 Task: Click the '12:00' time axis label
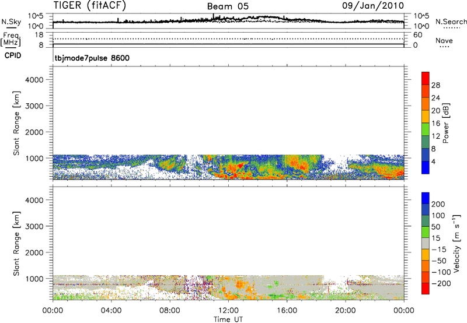(x=228, y=311)
